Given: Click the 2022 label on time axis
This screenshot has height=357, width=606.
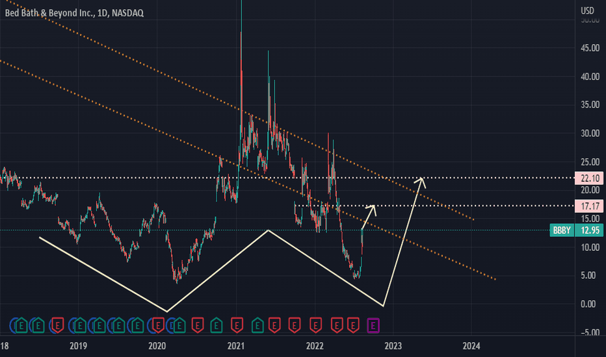Looking at the screenshot, I should [315, 346].
